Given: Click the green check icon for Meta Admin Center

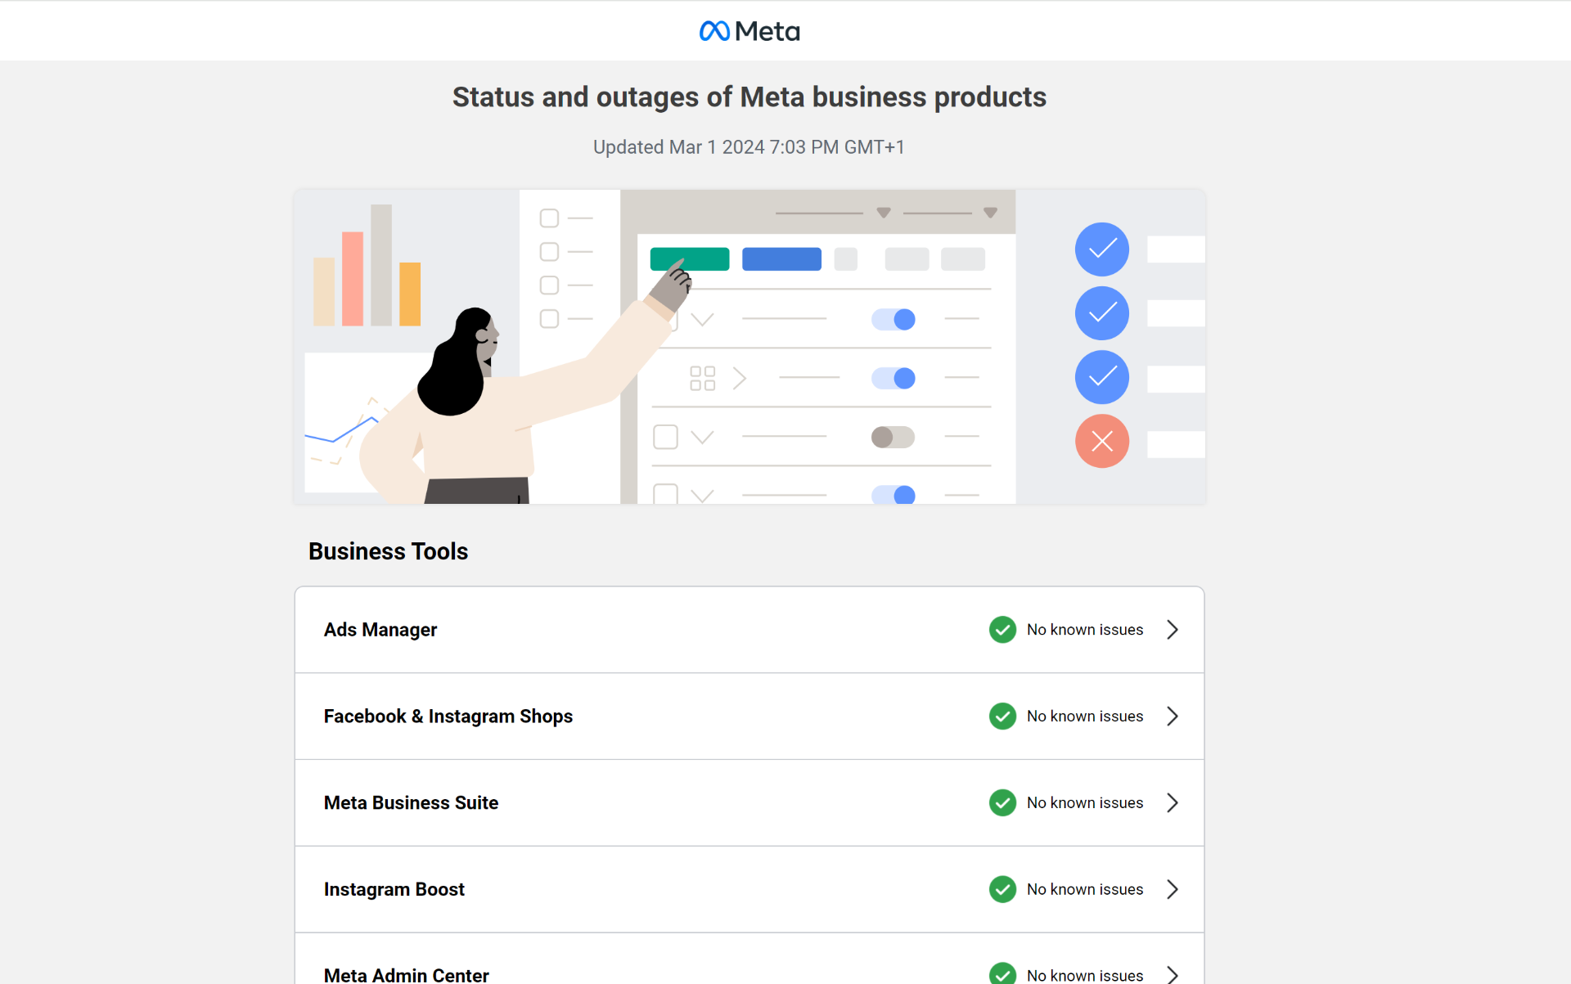Looking at the screenshot, I should [1002, 973].
